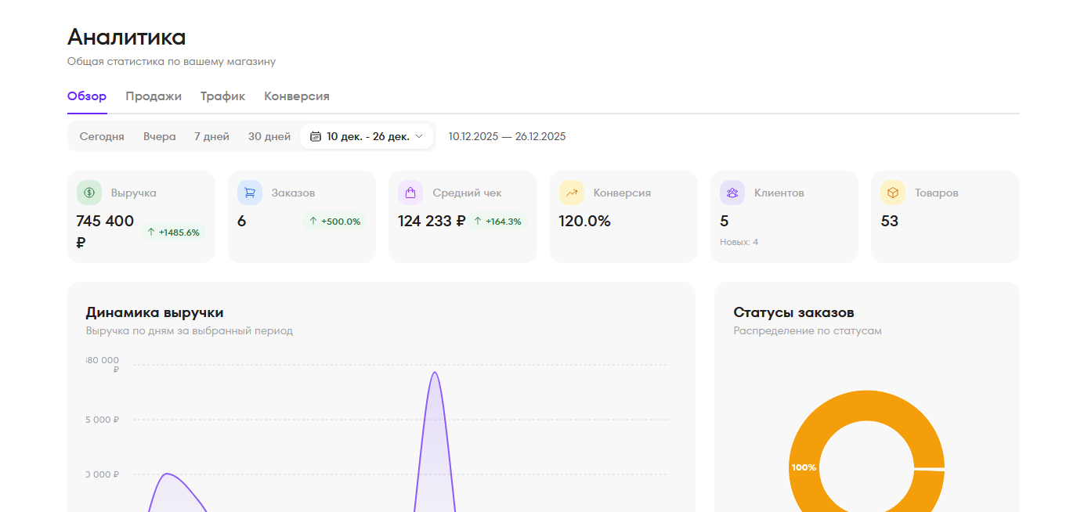Open the Трафик tab
This screenshot has width=1077, height=512.
(x=222, y=96)
